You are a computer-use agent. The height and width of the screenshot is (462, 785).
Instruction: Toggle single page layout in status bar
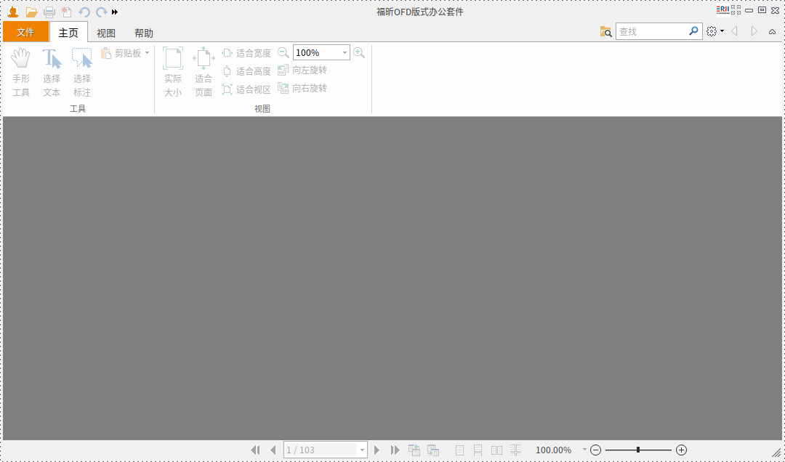click(459, 450)
